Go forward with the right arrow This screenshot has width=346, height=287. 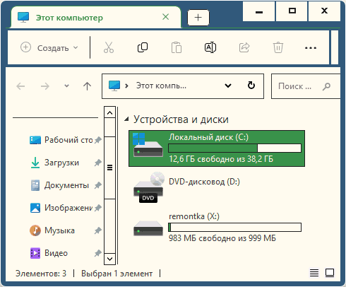[44, 86]
